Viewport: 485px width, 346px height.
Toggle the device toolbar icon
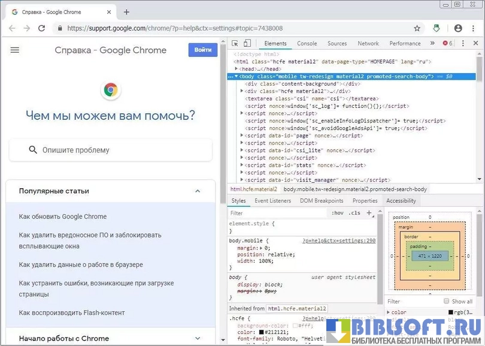247,44
